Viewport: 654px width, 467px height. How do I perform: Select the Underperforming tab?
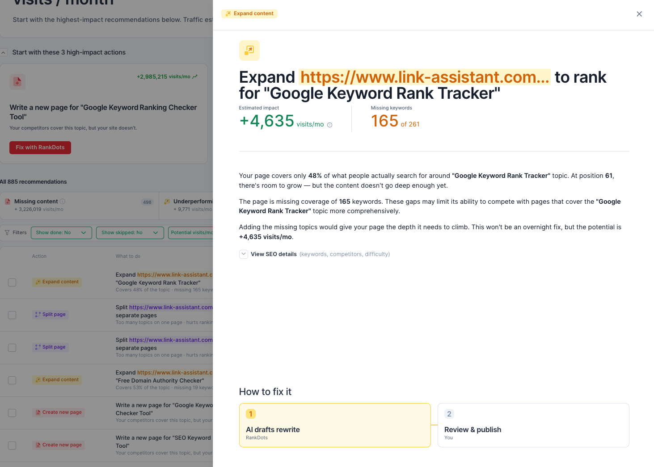pyautogui.click(x=187, y=206)
